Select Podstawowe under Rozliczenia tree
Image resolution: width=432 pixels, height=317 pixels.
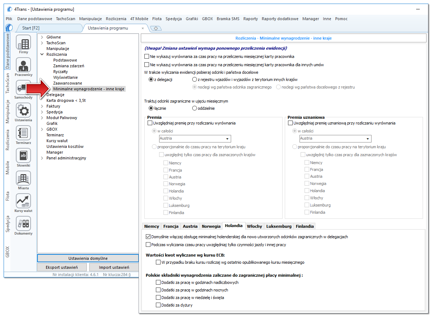(65, 60)
